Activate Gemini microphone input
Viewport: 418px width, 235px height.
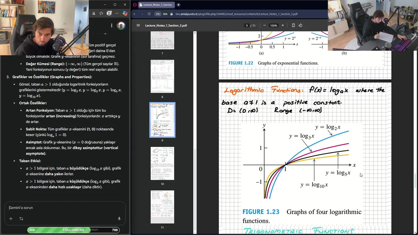coord(119,219)
